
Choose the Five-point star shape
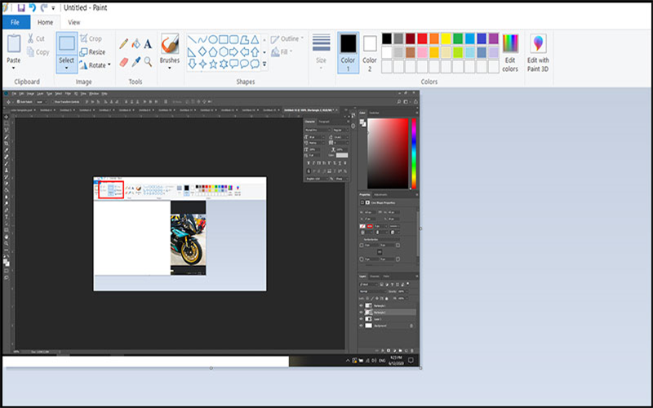213,64
